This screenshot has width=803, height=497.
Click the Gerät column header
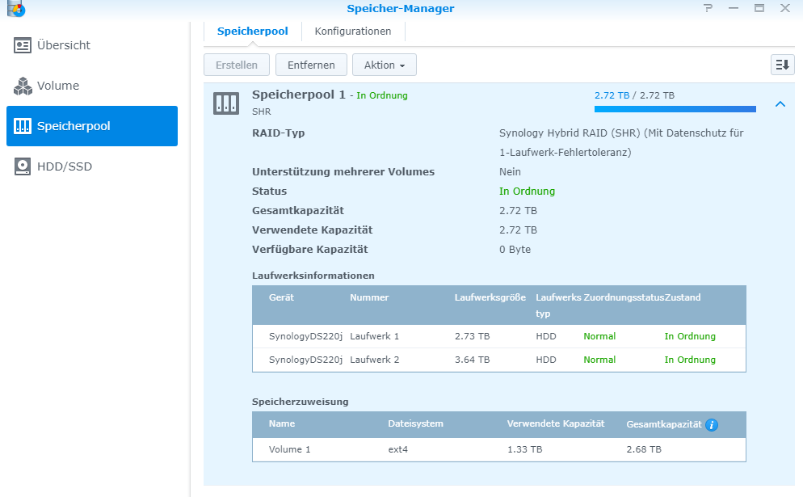click(282, 297)
